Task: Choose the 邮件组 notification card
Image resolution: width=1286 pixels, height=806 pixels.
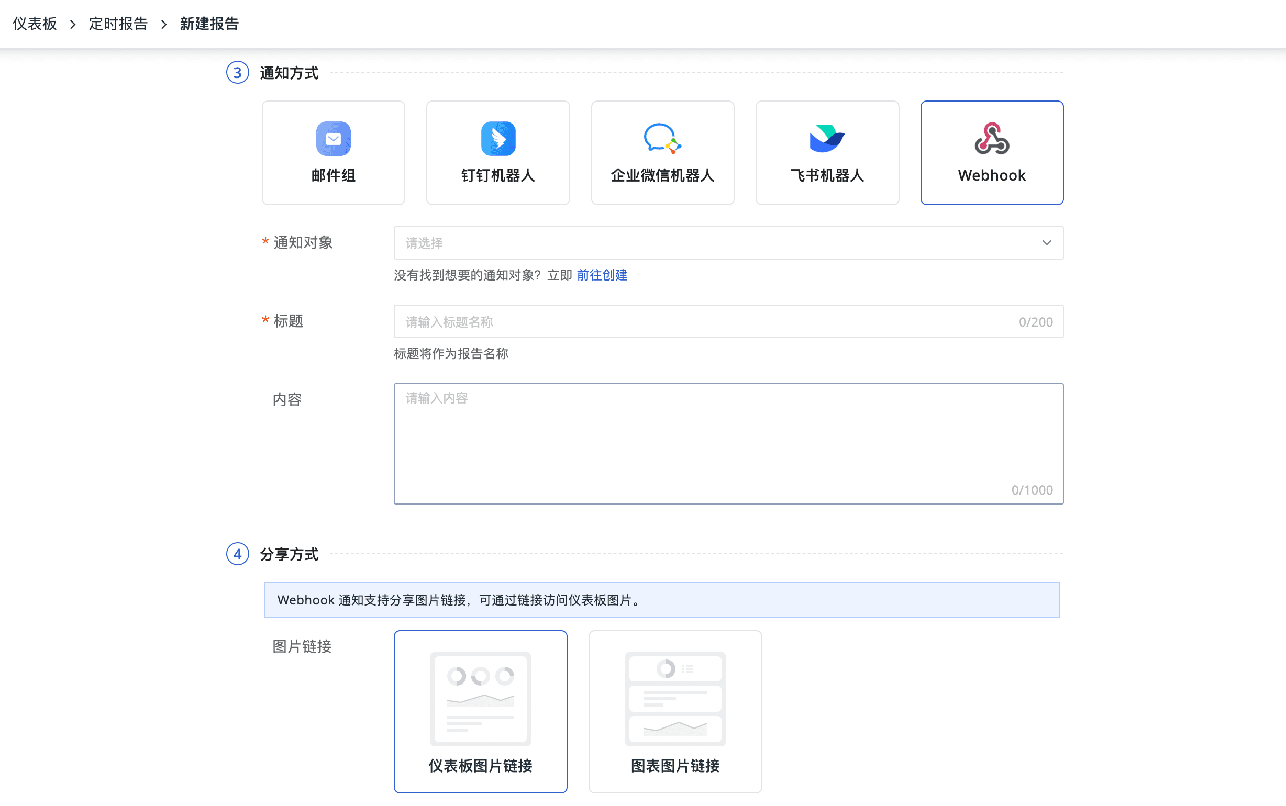Action: click(333, 175)
